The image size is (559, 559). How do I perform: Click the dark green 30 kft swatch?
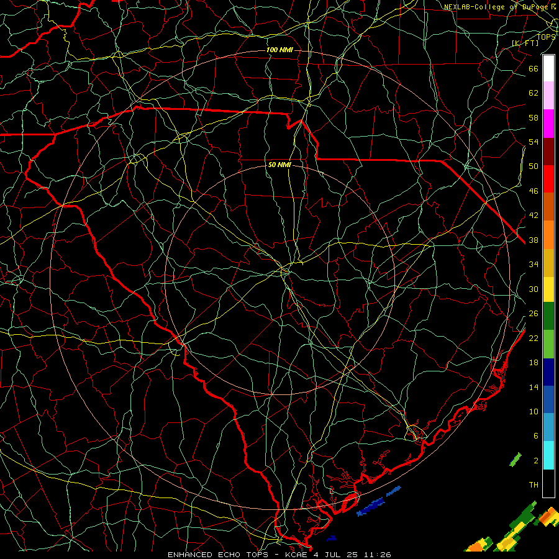548,316
